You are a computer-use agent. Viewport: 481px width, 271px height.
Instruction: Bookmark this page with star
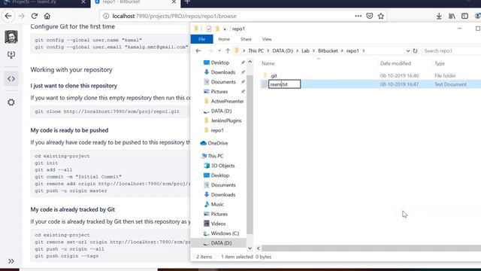381,16
